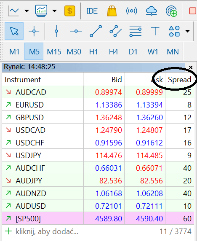Switch to the D1 timeframe
The width and height of the screenshot is (197, 242).
[133, 51]
